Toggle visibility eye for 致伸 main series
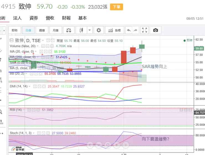Image resolution: width=205 pixels, height=155 pixels. 48,41
